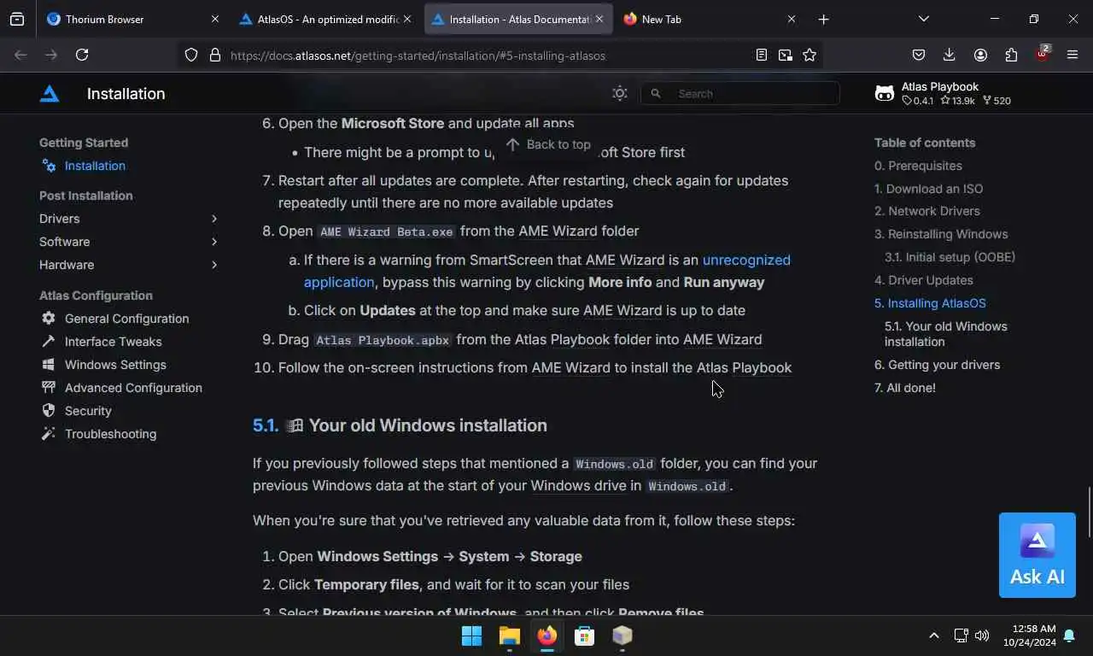Screen dimensions: 1093x656
Task: Open the Downloads toolbar icon
Action: click(950, 55)
